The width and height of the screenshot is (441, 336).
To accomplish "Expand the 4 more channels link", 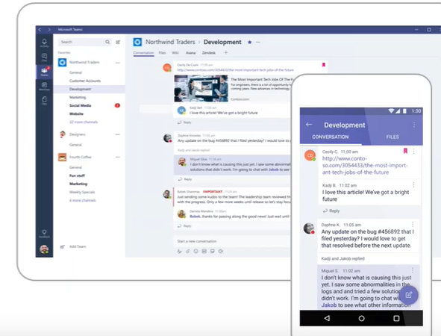I will pos(82,200).
